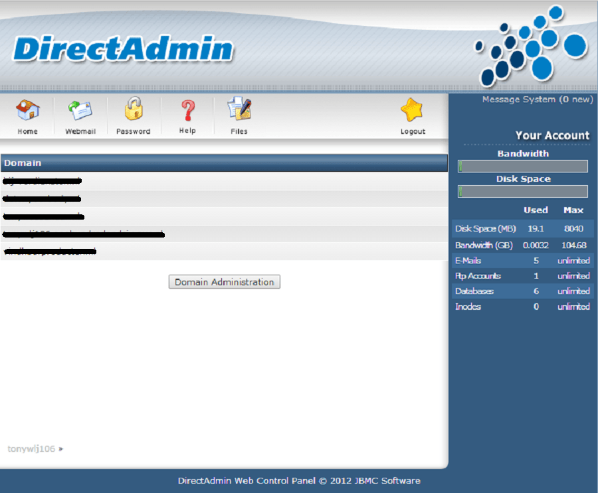
Task: Open the Help question mark icon
Action: (187, 111)
